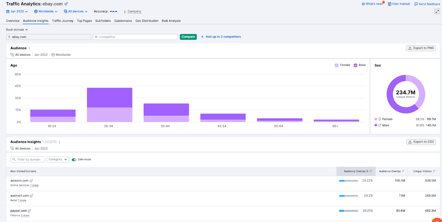
Task: Open the walmart.com domain link
Action: pos(20,196)
